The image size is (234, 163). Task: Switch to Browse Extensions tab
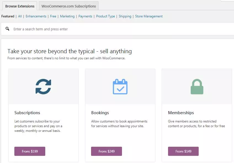(20, 6)
